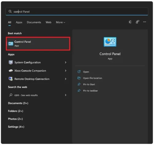Click the Remote Desktop Connection icon
The image size is (154, 145).
click(11, 79)
